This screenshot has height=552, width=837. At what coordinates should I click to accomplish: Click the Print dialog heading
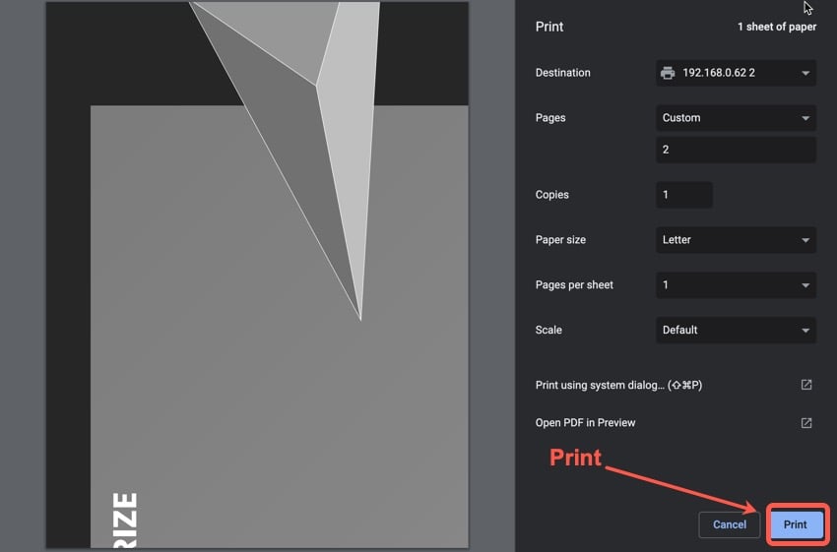coord(549,27)
